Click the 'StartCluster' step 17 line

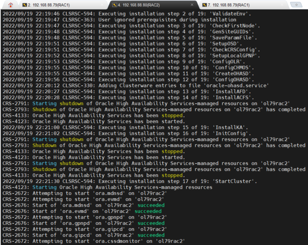pos(130,181)
